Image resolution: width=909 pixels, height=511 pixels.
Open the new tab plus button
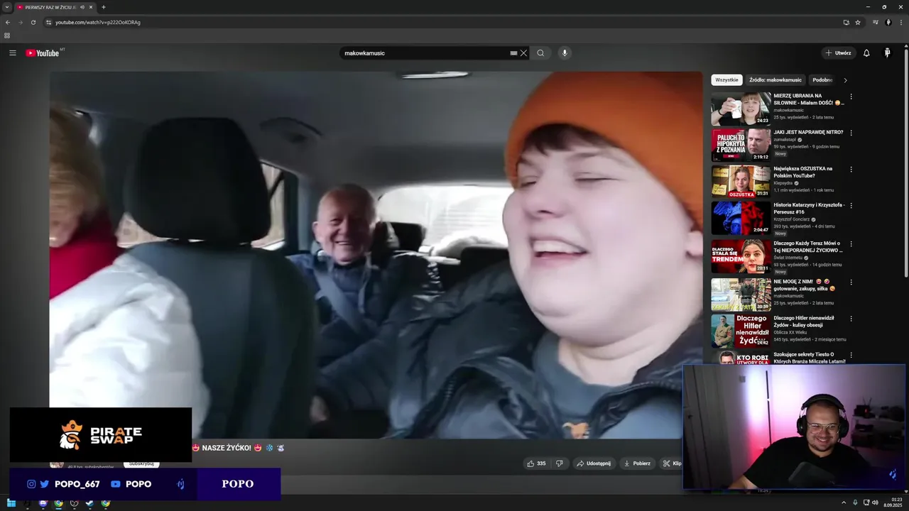[104, 7]
